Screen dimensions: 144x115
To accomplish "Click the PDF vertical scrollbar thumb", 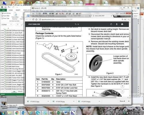I will [130, 41].
